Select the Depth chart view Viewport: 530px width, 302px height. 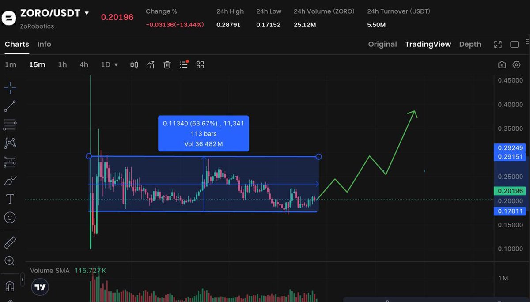470,44
